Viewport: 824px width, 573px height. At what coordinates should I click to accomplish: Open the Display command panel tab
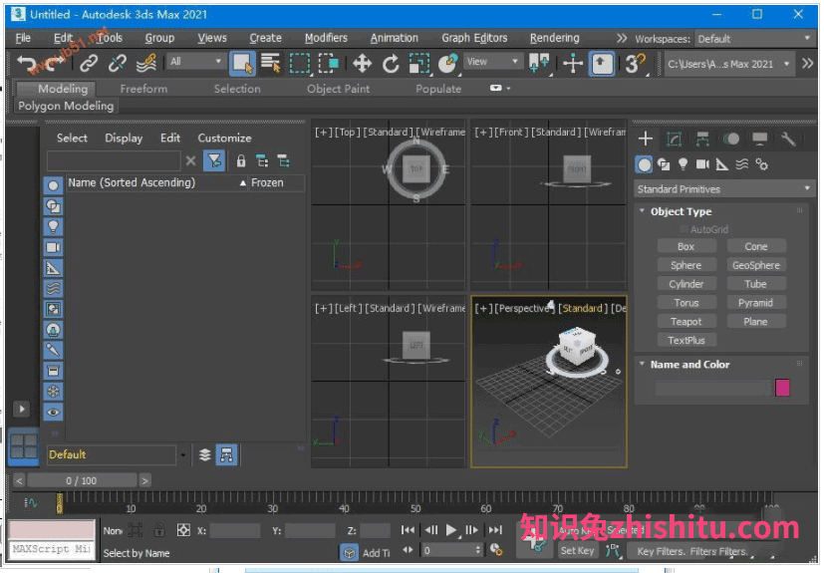[759, 139]
